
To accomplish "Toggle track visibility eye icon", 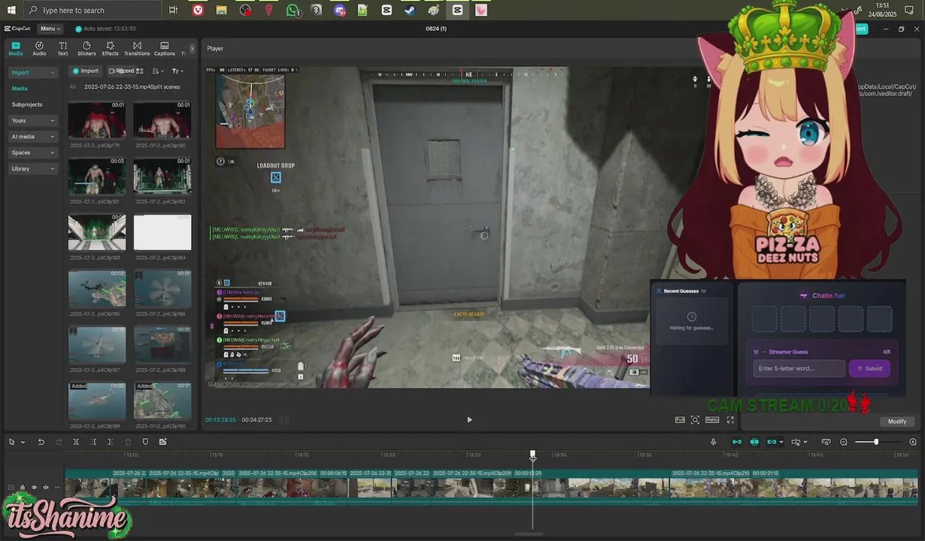I will pos(34,488).
